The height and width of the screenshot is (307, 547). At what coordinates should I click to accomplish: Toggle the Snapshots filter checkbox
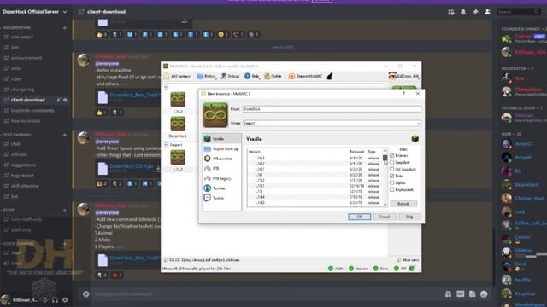pyautogui.click(x=392, y=162)
